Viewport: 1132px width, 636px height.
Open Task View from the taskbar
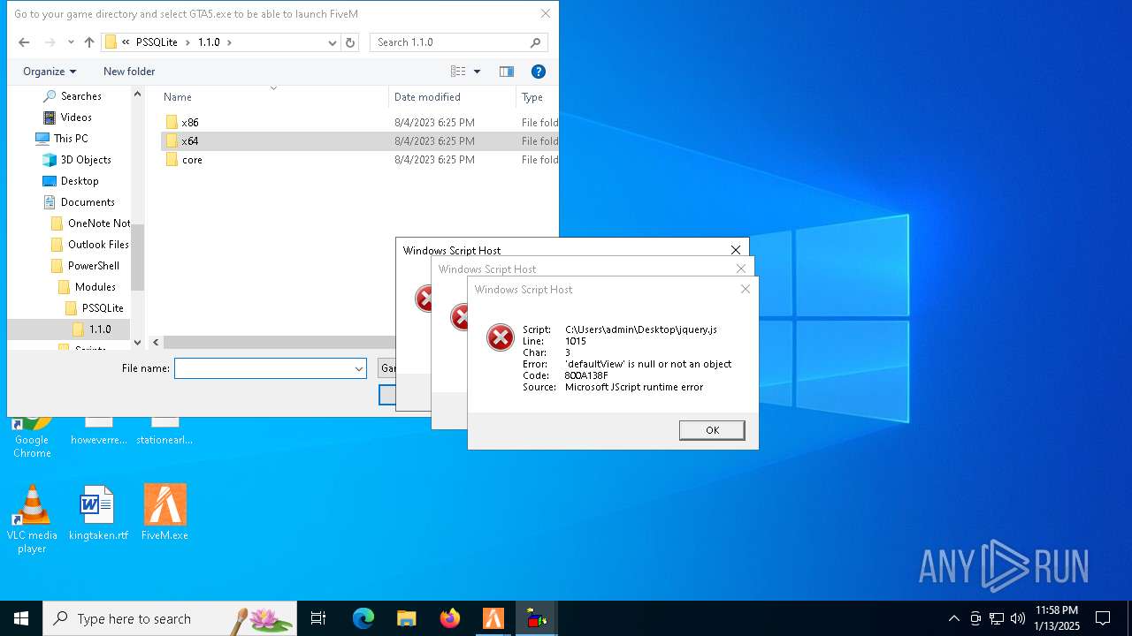318,618
